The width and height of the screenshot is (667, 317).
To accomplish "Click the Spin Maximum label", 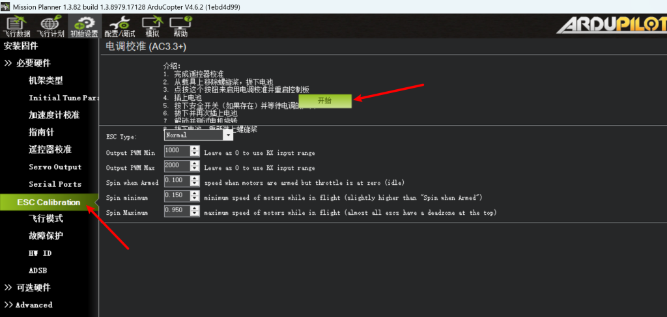I will point(127,212).
